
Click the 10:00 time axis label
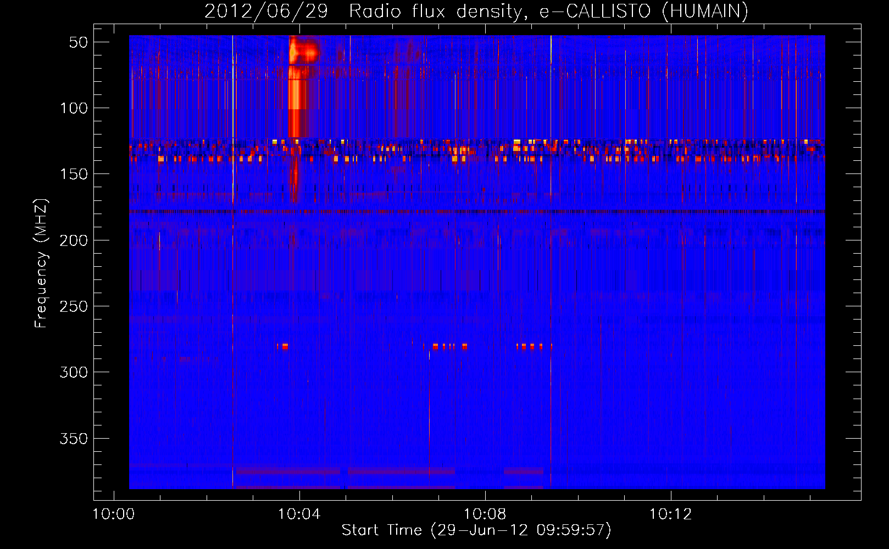point(114,514)
